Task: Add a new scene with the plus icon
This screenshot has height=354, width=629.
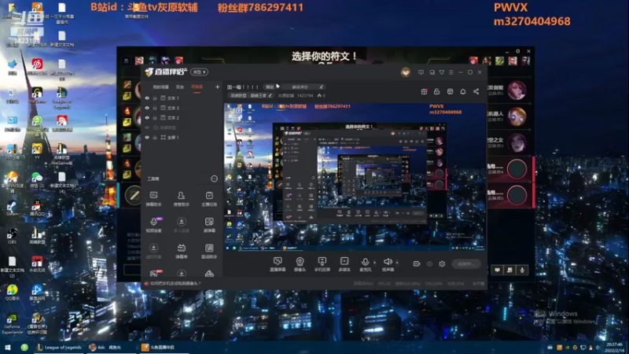Action: (x=217, y=87)
